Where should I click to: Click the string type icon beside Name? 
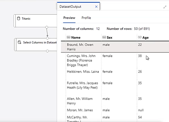point(69,37)
